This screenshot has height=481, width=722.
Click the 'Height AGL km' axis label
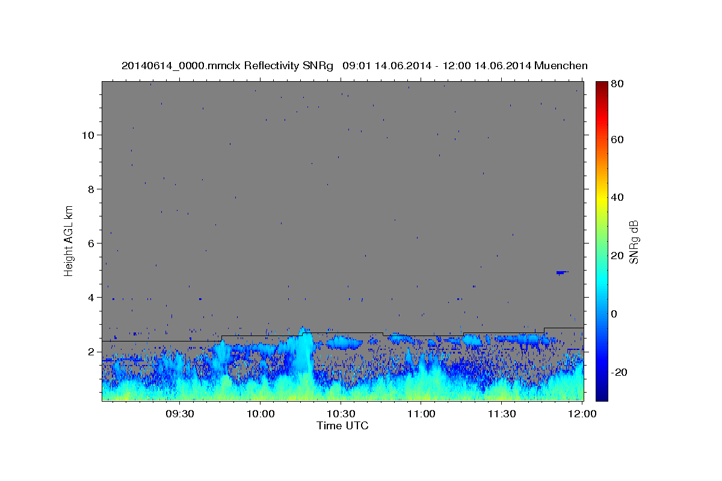tap(69, 240)
